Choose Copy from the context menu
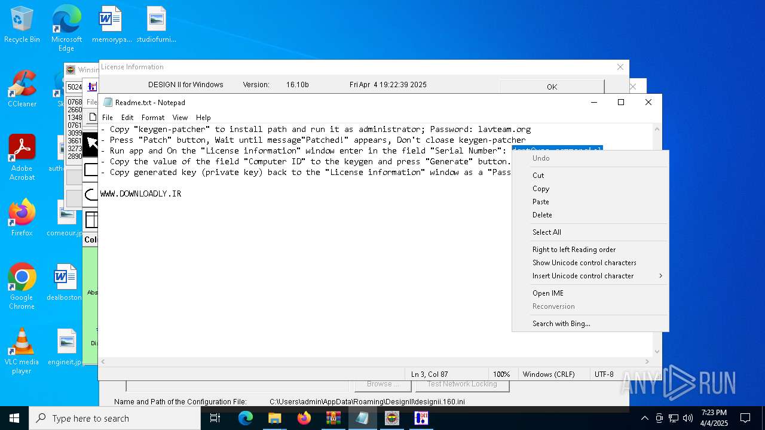 point(590,189)
